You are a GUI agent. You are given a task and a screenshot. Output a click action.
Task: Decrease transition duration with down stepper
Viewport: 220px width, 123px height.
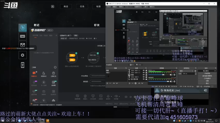coord(196,74)
